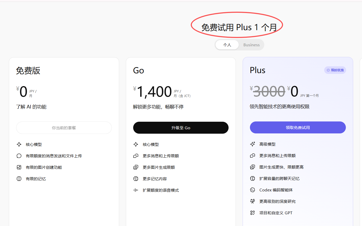Click 有限的图片创建功能 text
Image resolution: width=362 pixels, height=226 pixels.
point(44,167)
